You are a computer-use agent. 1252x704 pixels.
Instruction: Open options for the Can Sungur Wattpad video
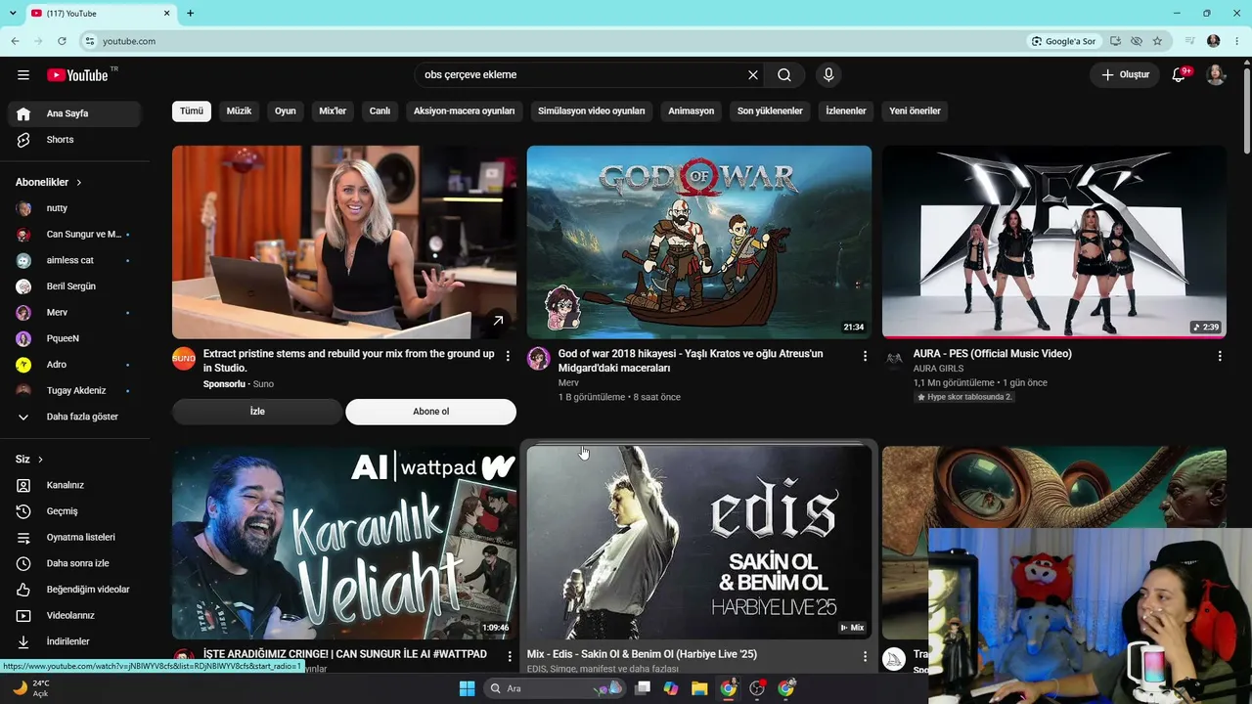(510, 656)
